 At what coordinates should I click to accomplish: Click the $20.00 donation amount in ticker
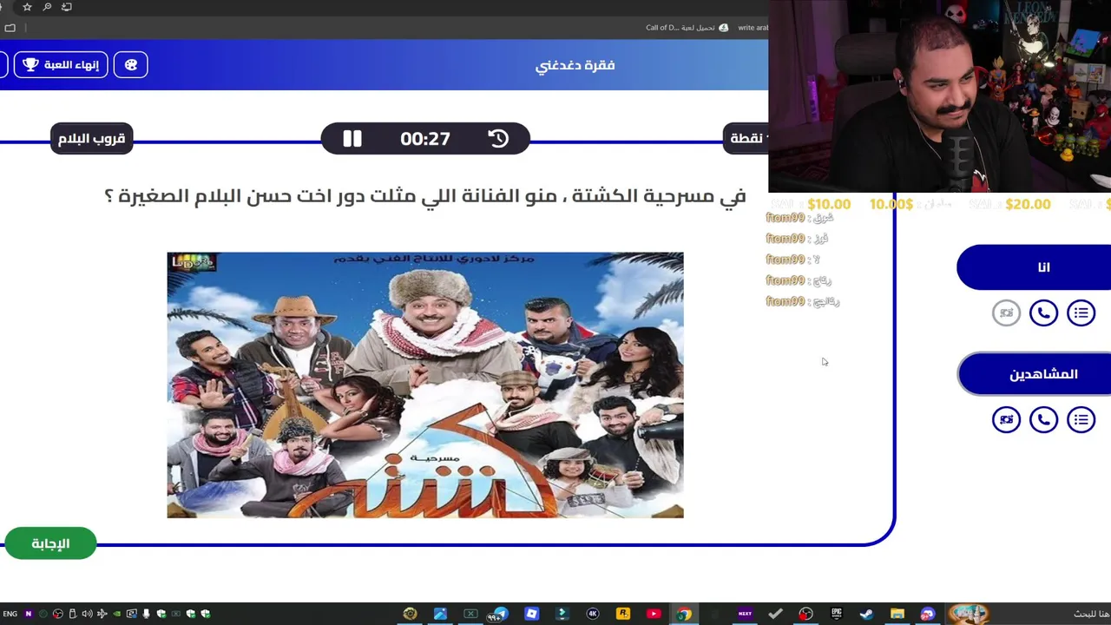[1028, 204]
